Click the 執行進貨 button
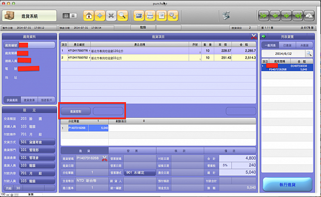 287,184
